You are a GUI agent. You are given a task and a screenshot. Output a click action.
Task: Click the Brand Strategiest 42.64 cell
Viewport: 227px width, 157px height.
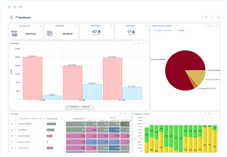coord(76,136)
